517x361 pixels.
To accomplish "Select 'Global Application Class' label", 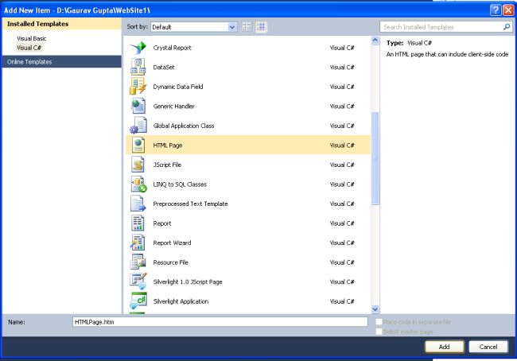I will [x=184, y=126].
